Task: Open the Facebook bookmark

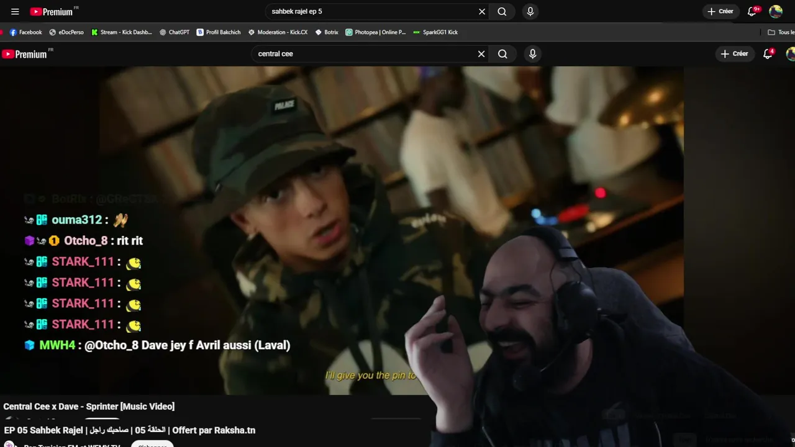Action: [25, 32]
